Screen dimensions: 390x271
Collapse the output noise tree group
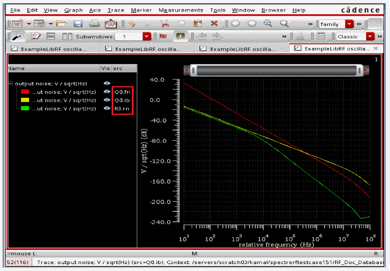point(10,83)
